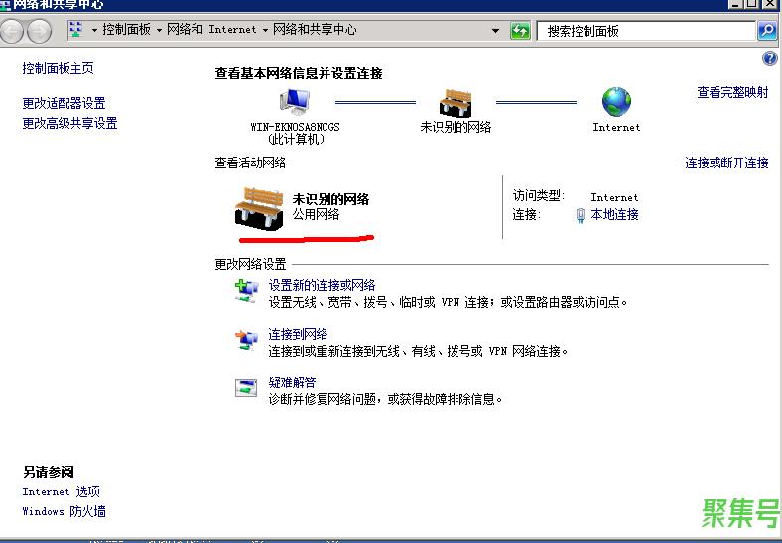
Task: Click the connect to network icon
Action: (245, 341)
